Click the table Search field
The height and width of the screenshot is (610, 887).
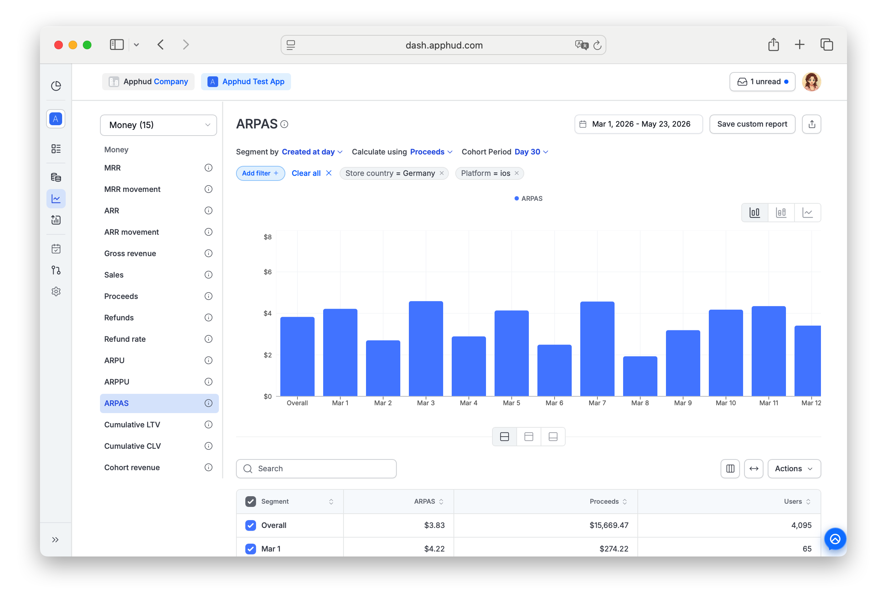pos(316,469)
